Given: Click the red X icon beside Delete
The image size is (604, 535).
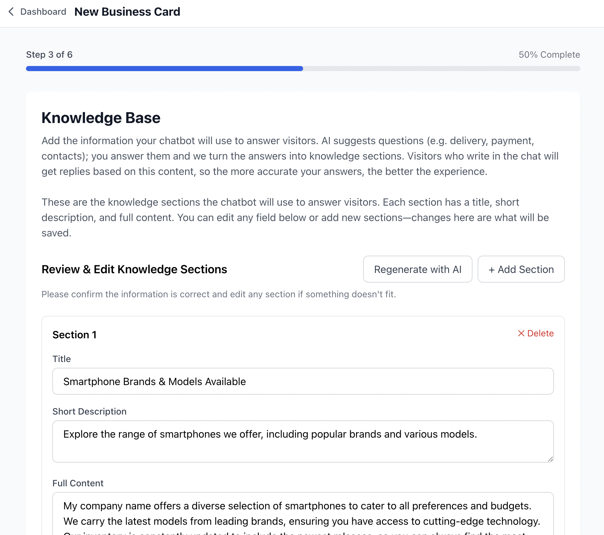Looking at the screenshot, I should click(x=521, y=333).
